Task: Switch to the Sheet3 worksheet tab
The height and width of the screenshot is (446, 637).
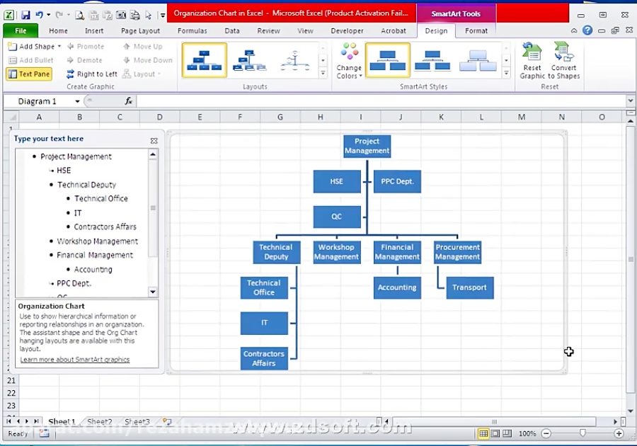Action: coord(137,422)
